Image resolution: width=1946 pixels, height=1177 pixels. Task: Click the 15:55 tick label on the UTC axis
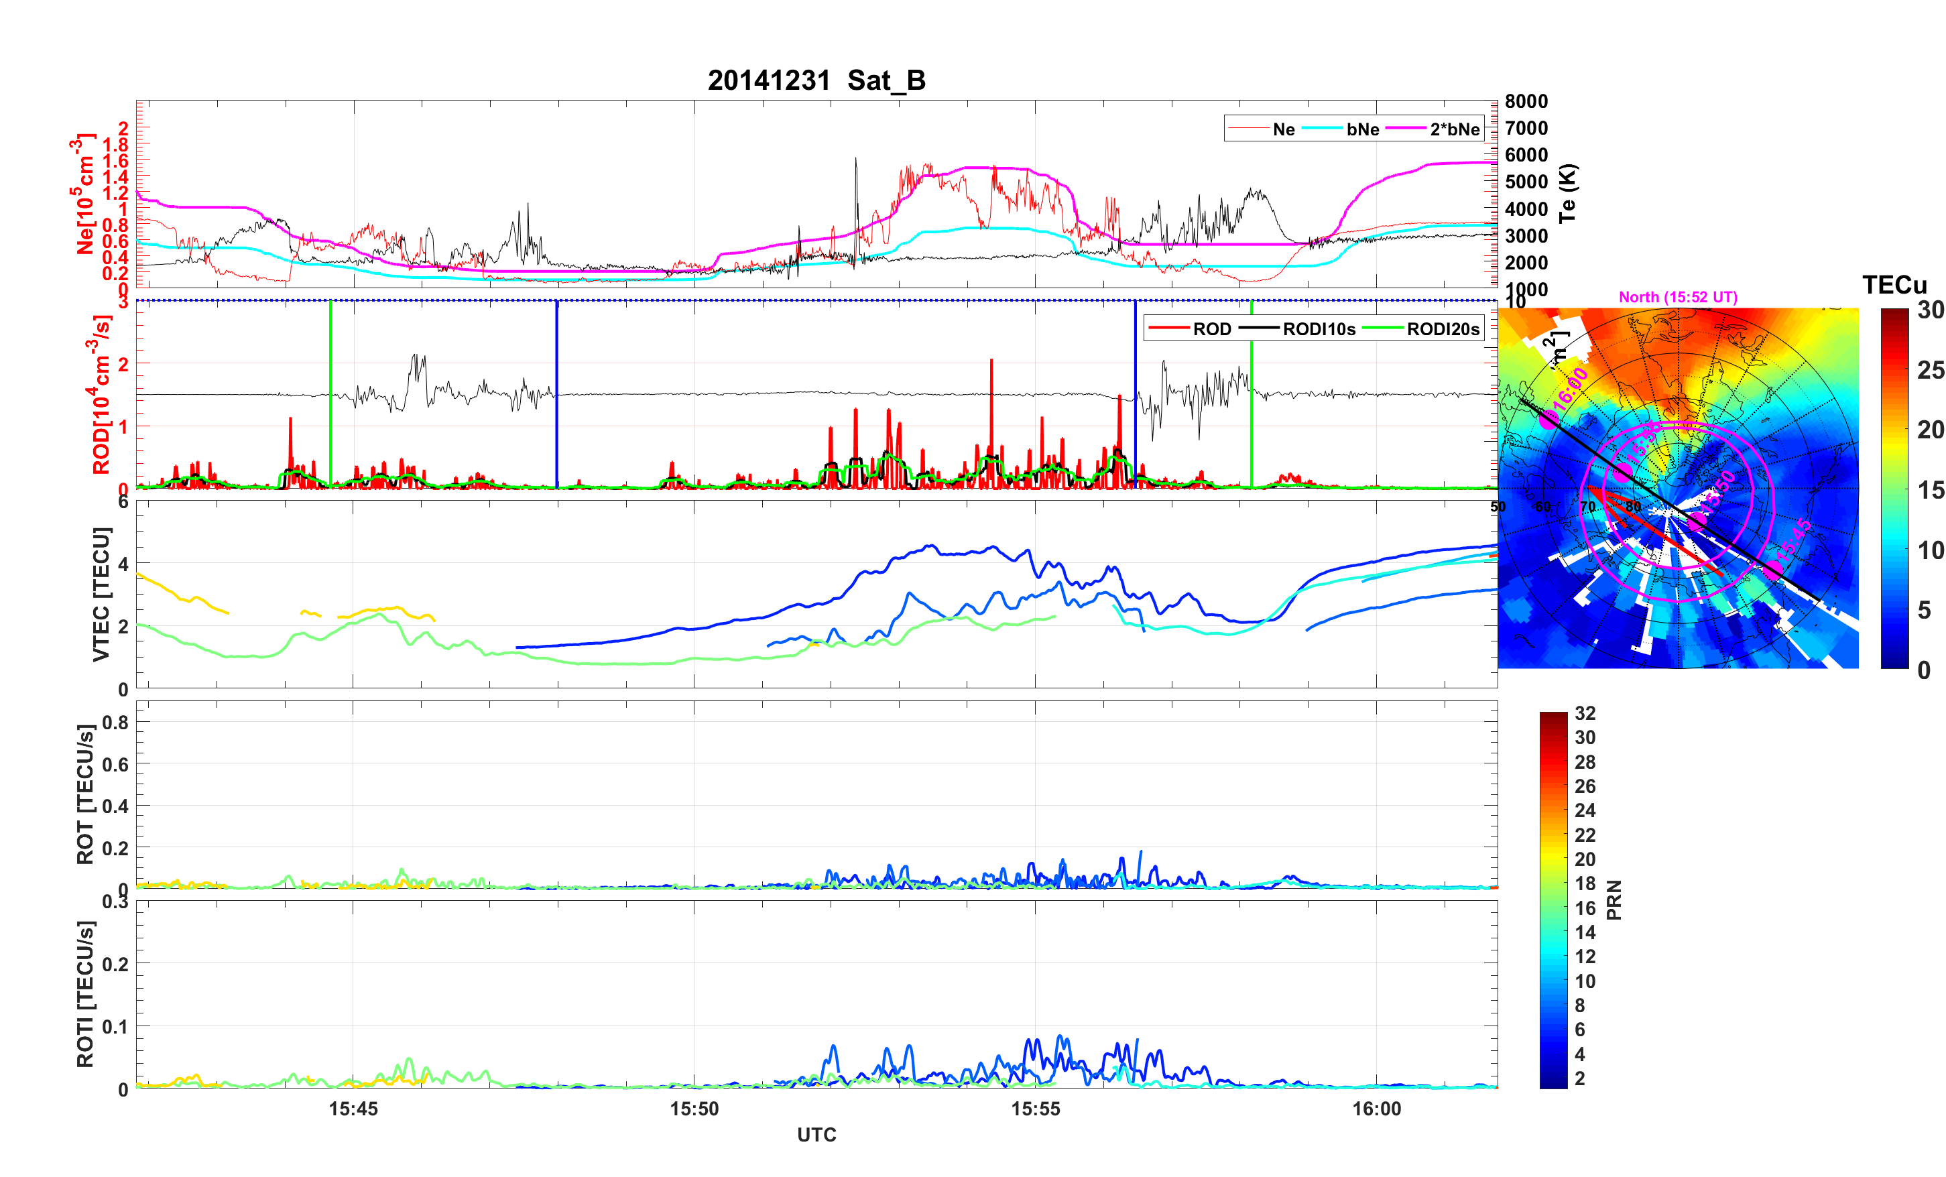coord(1036,1108)
